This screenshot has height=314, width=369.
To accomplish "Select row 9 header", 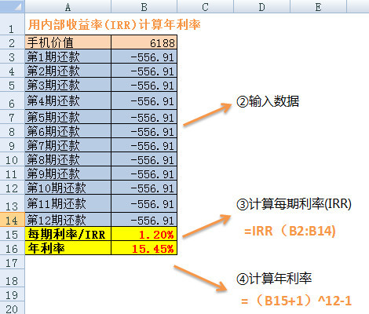I will [x=13, y=145].
